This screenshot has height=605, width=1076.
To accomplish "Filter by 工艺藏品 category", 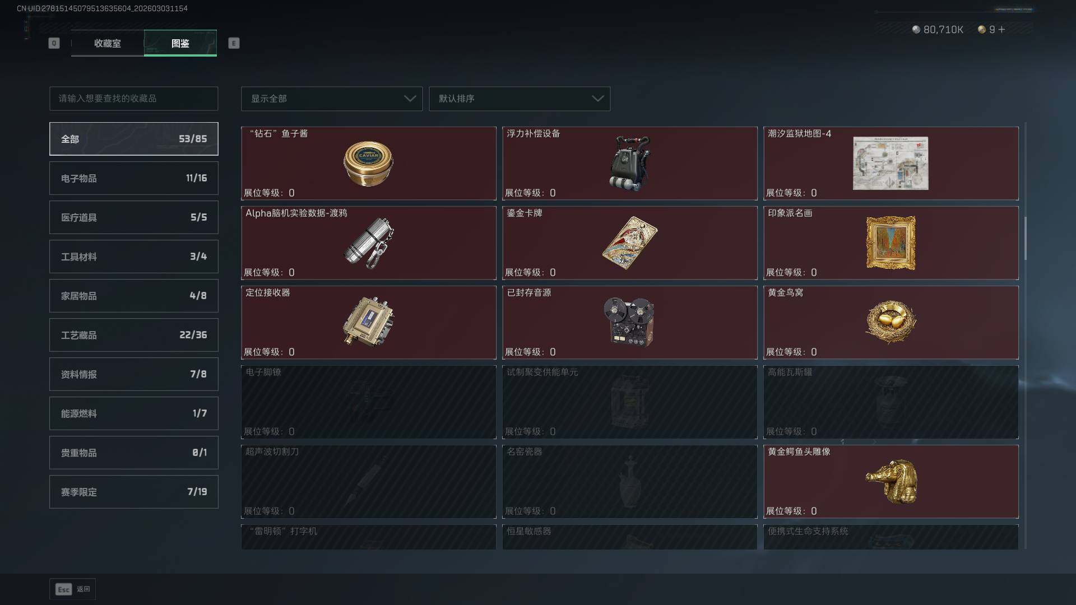I will pos(134,335).
